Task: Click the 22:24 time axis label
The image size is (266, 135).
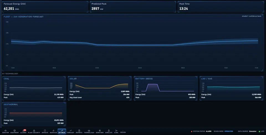Action: [x=97, y=68]
